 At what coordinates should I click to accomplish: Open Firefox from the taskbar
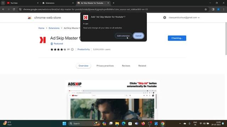click(143, 123)
